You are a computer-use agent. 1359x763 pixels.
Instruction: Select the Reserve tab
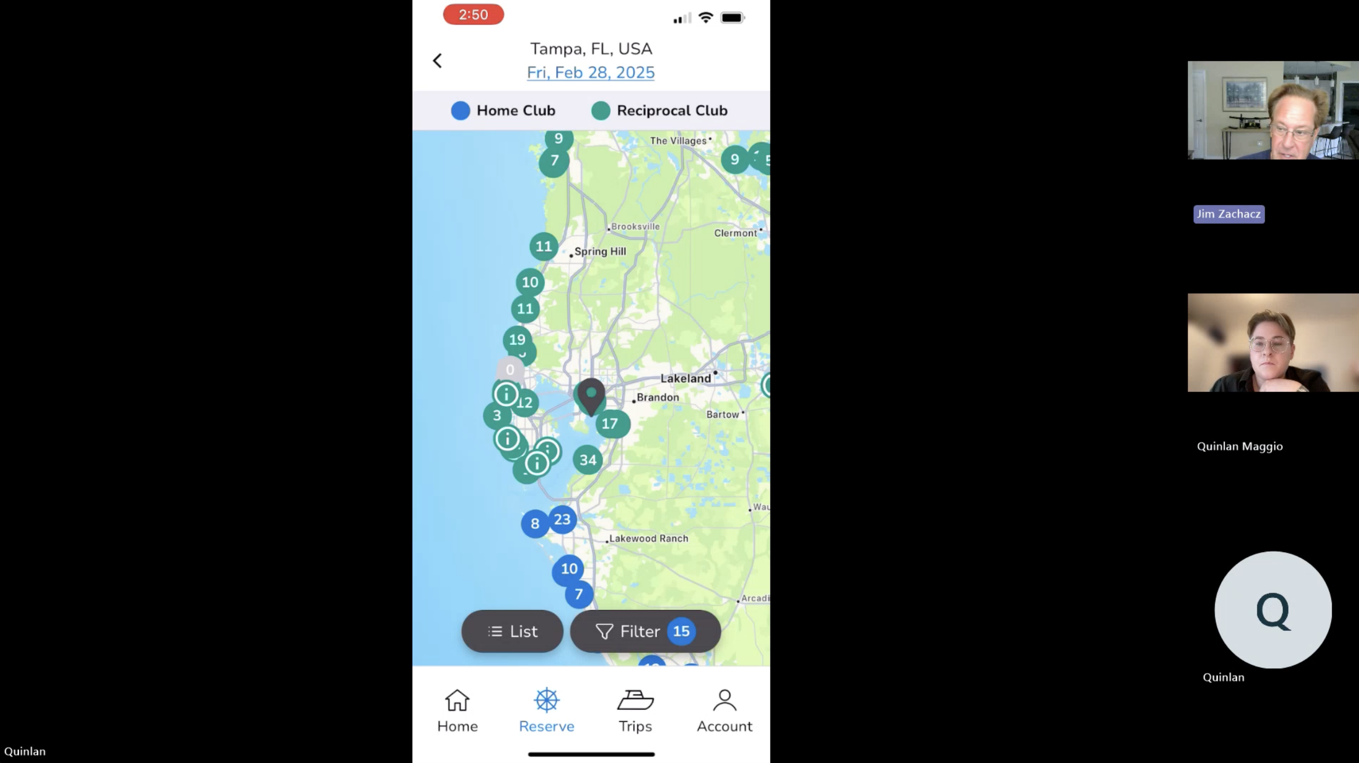tap(545, 711)
